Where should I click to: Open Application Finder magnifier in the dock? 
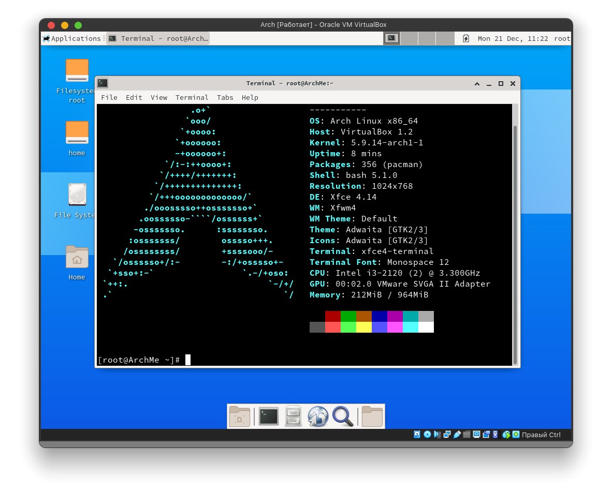tap(343, 416)
